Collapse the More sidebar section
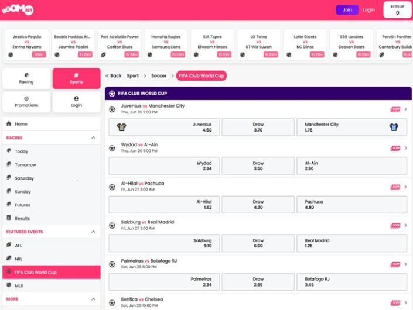 coord(93,299)
